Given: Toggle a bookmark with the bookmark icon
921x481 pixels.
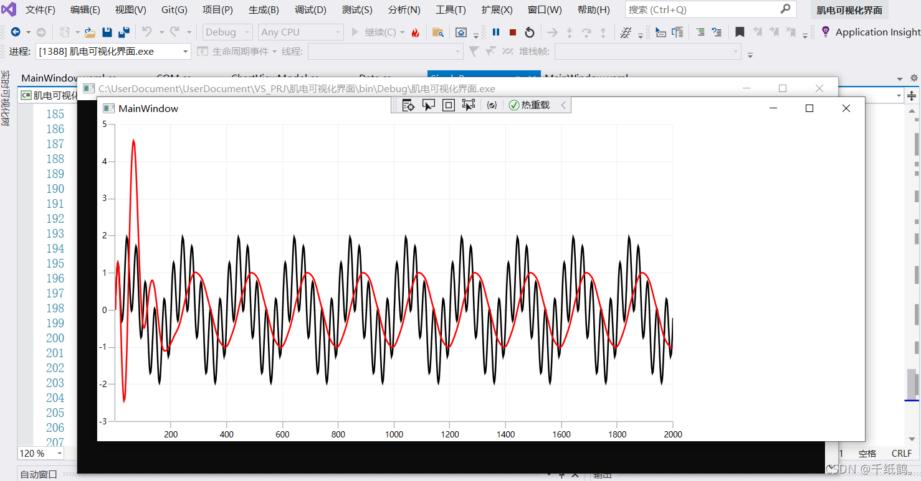Looking at the screenshot, I should (740, 32).
